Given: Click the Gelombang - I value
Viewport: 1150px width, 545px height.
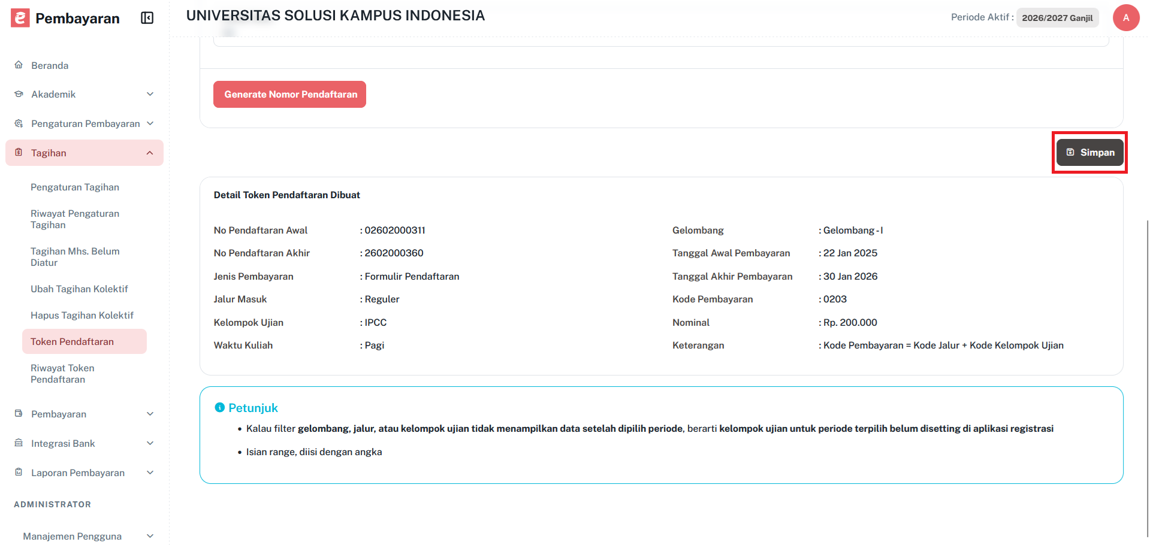Looking at the screenshot, I should coord(853,230).
